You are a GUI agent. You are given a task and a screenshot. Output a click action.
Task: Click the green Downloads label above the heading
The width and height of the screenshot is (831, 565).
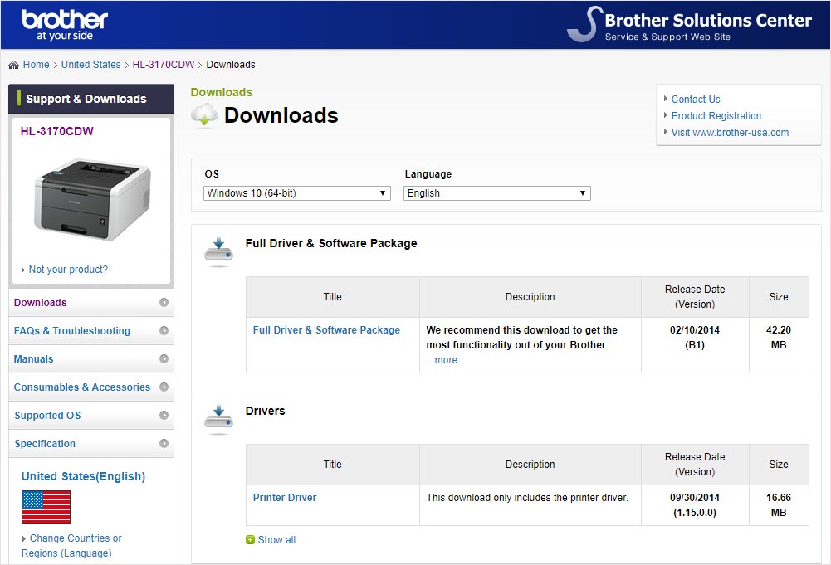pos(222,92)
